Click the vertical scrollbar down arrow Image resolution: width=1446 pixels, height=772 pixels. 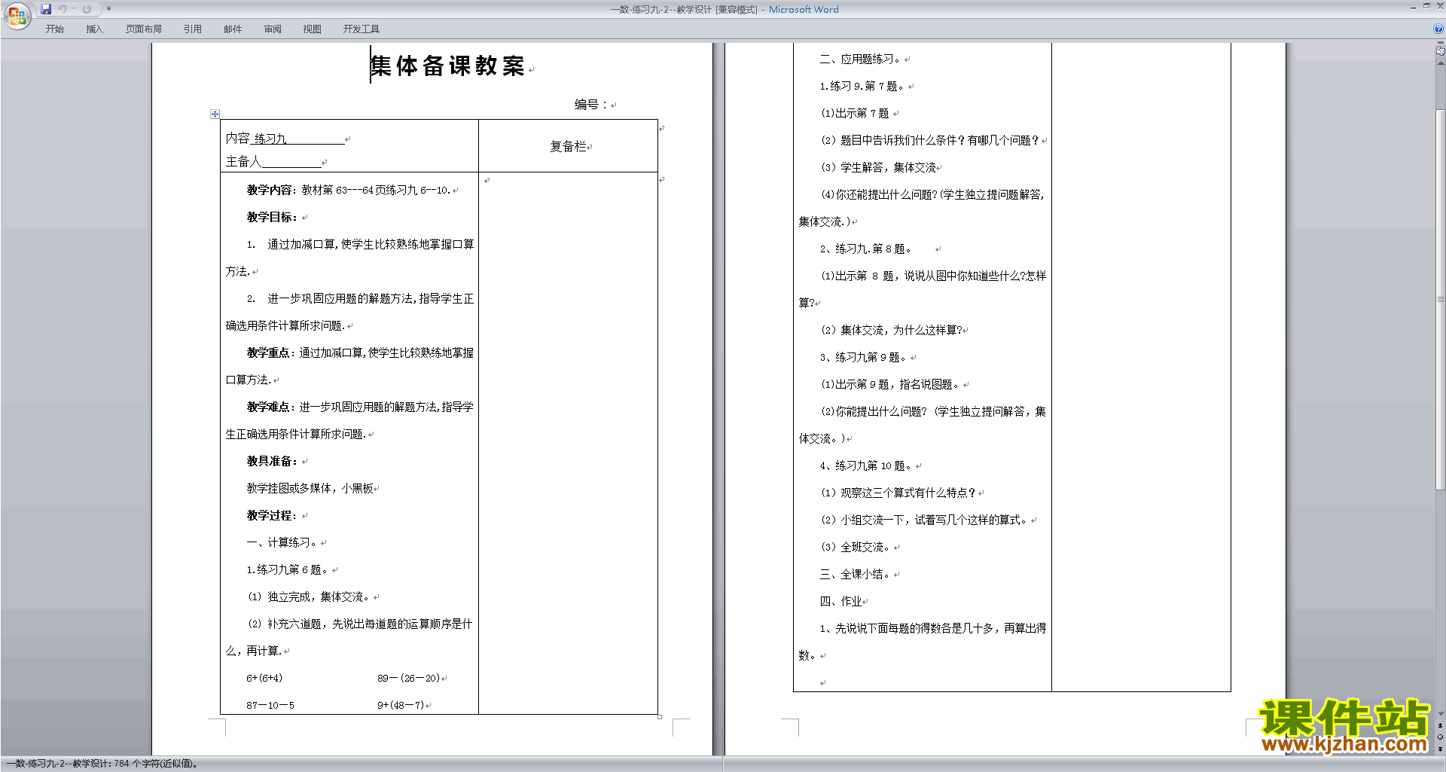point(1441,714)
